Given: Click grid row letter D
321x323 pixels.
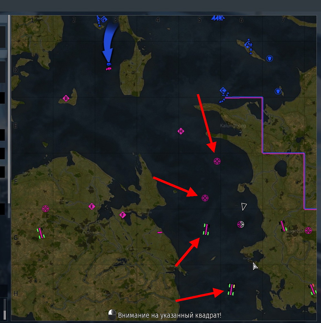Looking at the screenshot, I should [16, 70].
